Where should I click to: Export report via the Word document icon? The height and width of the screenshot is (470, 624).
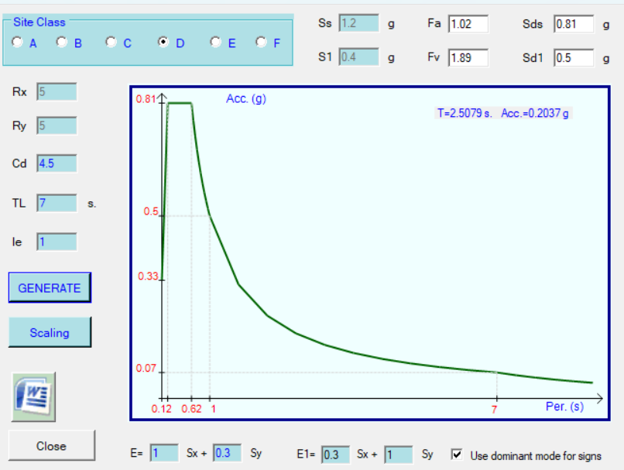tap(33, 396)
